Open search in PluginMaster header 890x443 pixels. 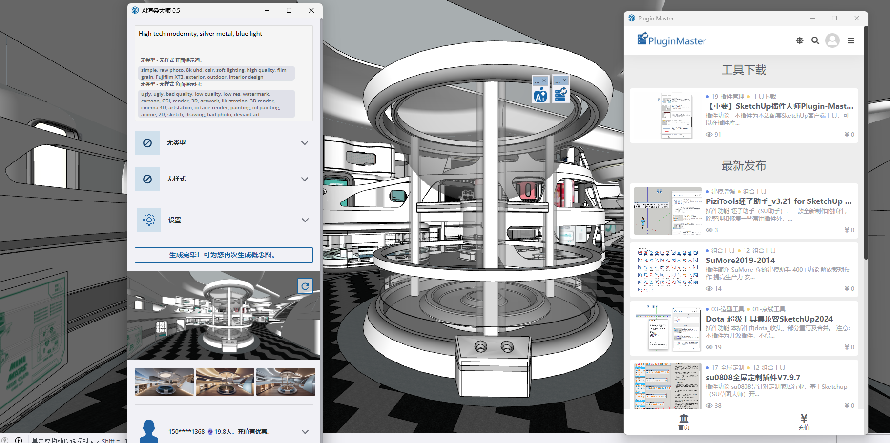point(815,40)
